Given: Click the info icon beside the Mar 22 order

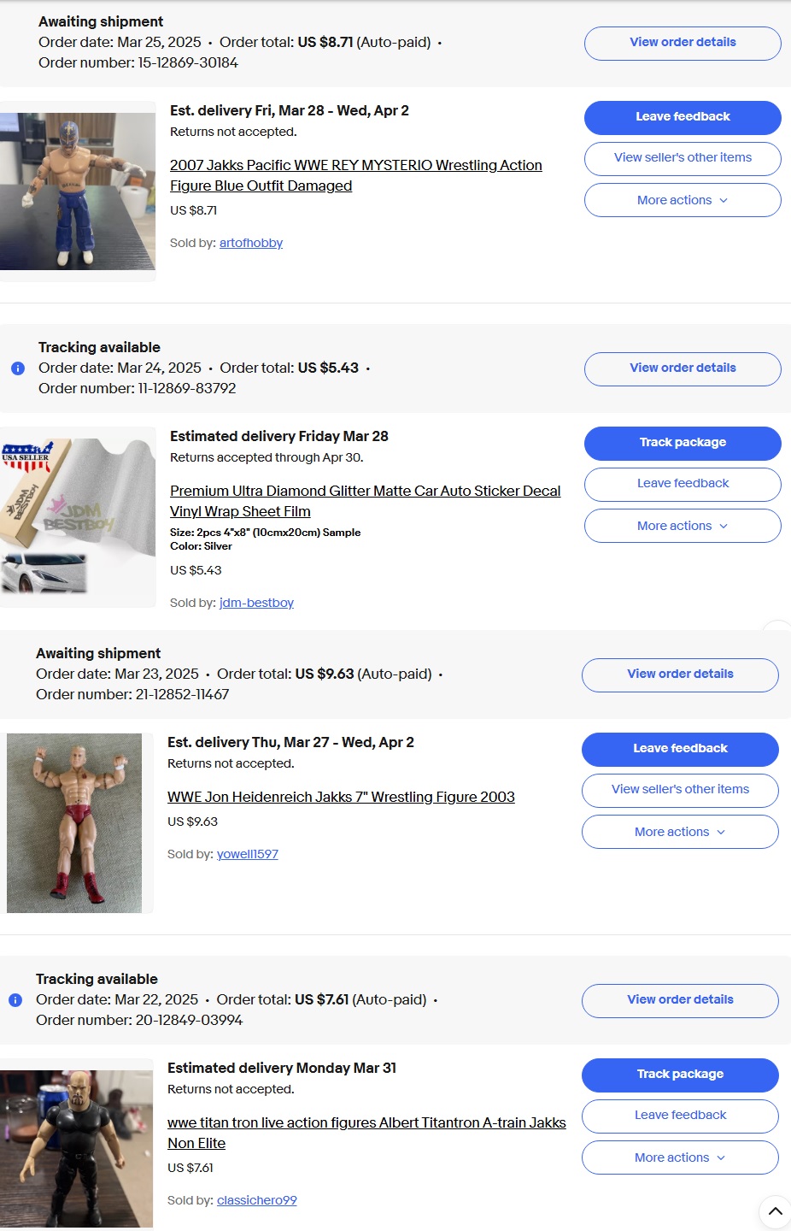Looking at the screenshot, I should [x=15, y=1000].
